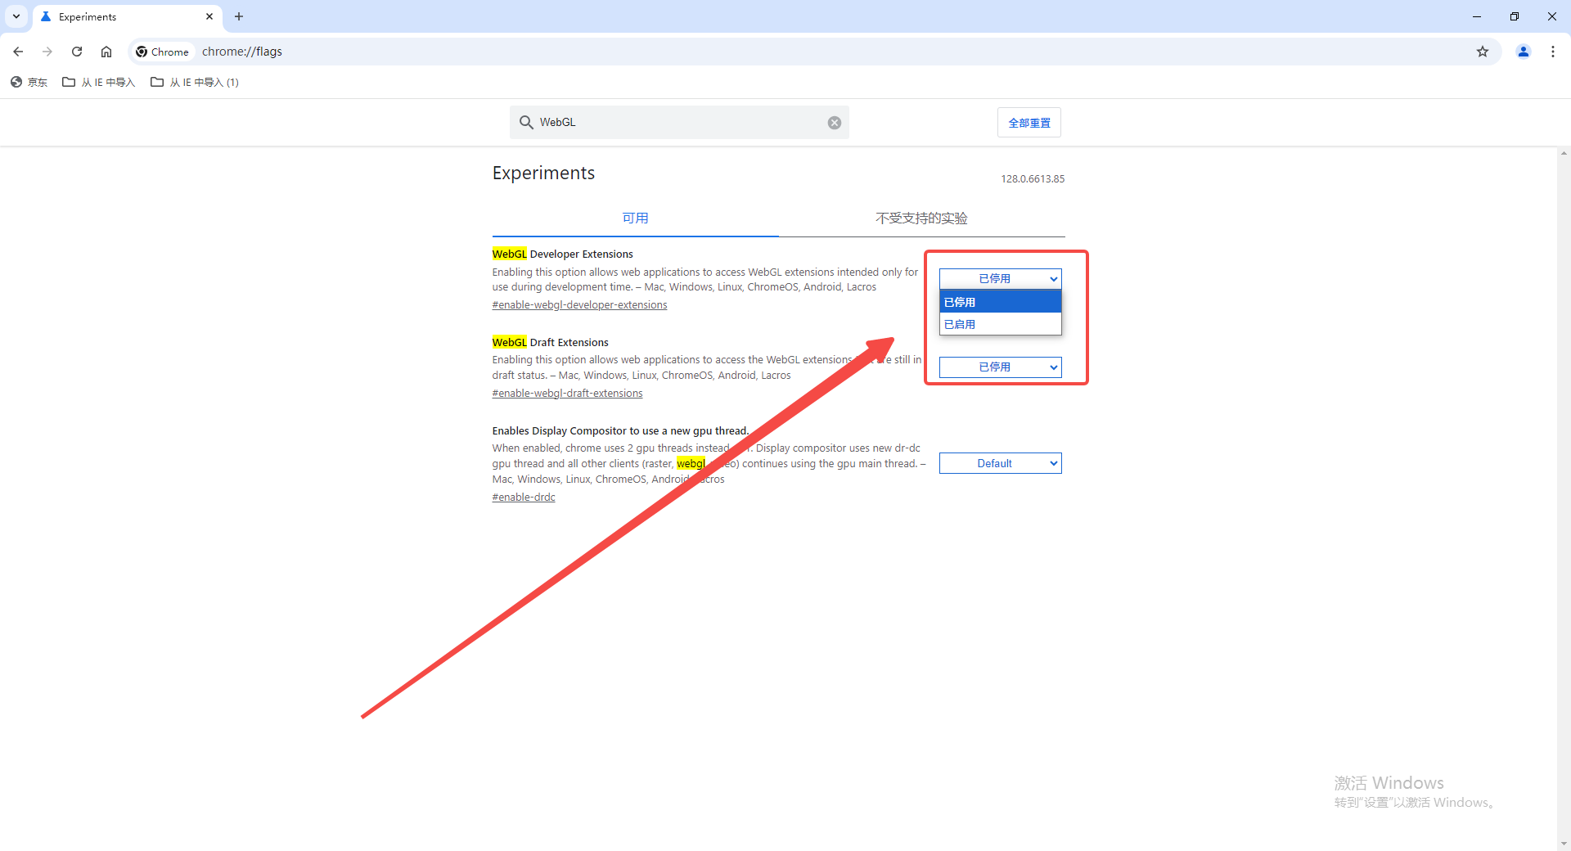Click the address bar URL
Image resolution: width=1571 pixels, height=851 pixels.
(x=242, y=52)
